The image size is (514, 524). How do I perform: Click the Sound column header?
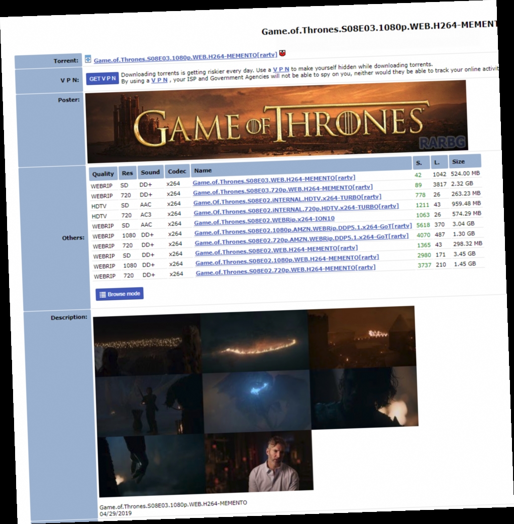(150, 172)
